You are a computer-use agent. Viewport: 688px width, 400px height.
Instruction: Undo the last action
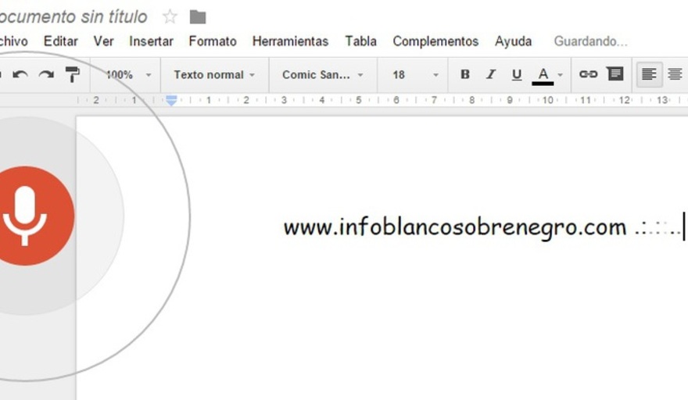pos(20,74)
